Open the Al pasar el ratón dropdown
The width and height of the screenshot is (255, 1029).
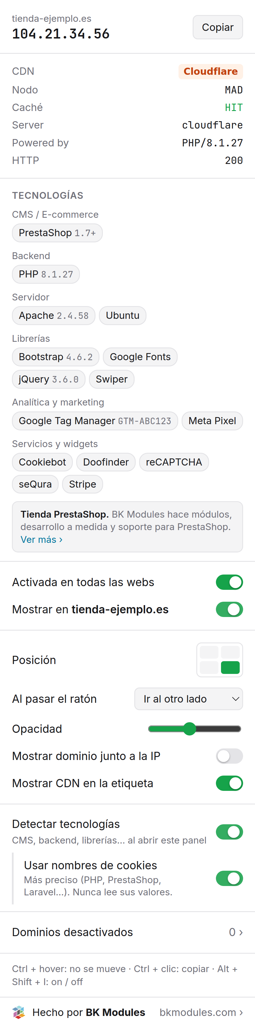[189, 699]
